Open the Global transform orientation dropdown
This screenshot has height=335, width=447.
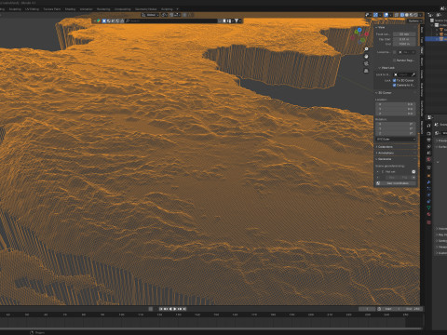(150, 15)
